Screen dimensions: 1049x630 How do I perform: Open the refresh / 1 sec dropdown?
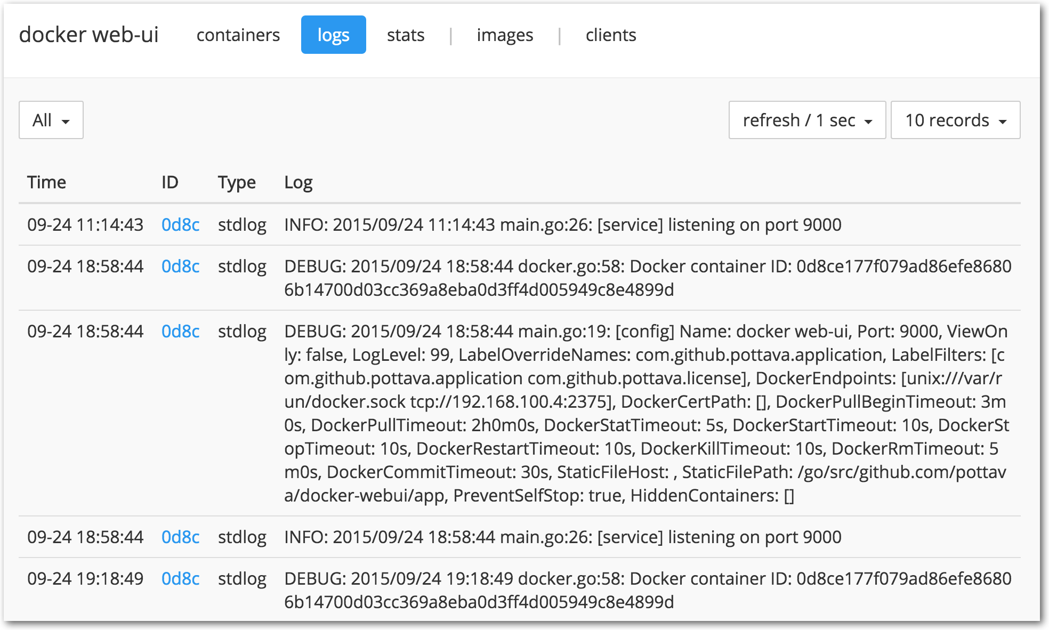tap(807, 120)
